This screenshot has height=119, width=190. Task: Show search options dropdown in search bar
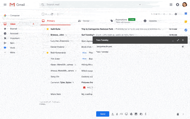140,5
